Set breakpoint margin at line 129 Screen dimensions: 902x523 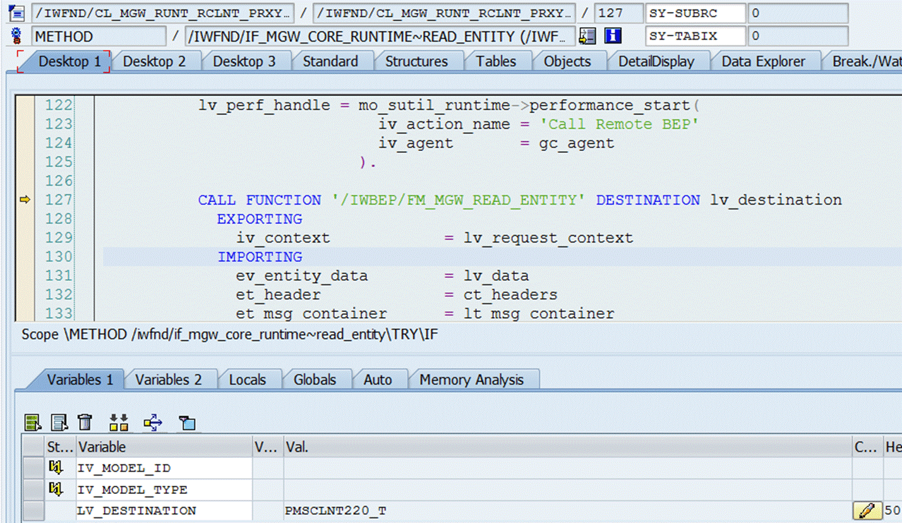pos(25,238)
